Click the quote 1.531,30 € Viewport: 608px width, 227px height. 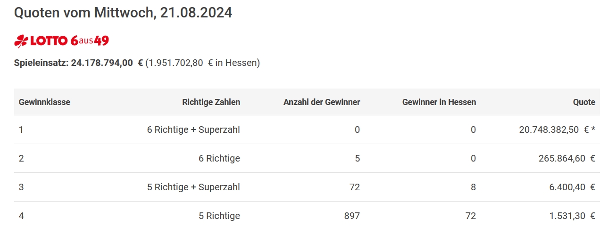point(572,216)
